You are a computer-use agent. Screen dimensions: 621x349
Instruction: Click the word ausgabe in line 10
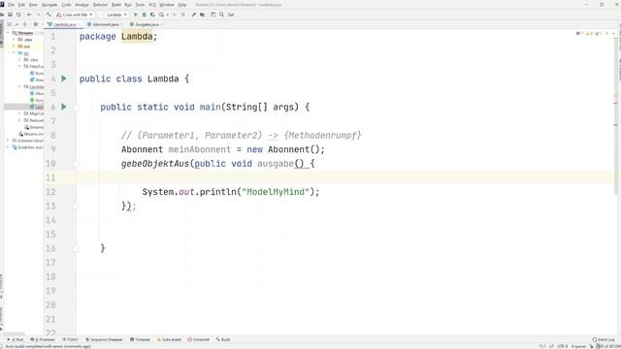point(276,164)
